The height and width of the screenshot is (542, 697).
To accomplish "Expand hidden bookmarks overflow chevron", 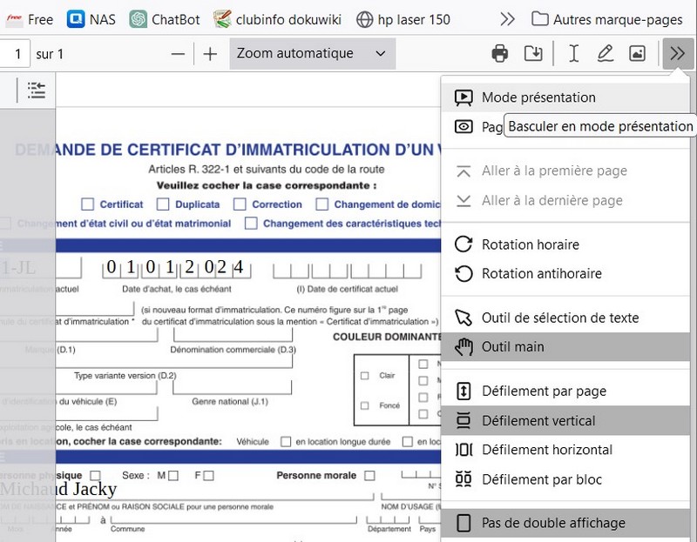I will (x=507, y=19).
